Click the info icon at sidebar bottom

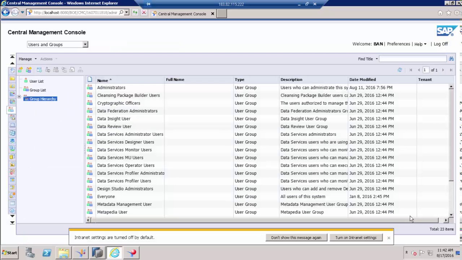pos(12,211)
